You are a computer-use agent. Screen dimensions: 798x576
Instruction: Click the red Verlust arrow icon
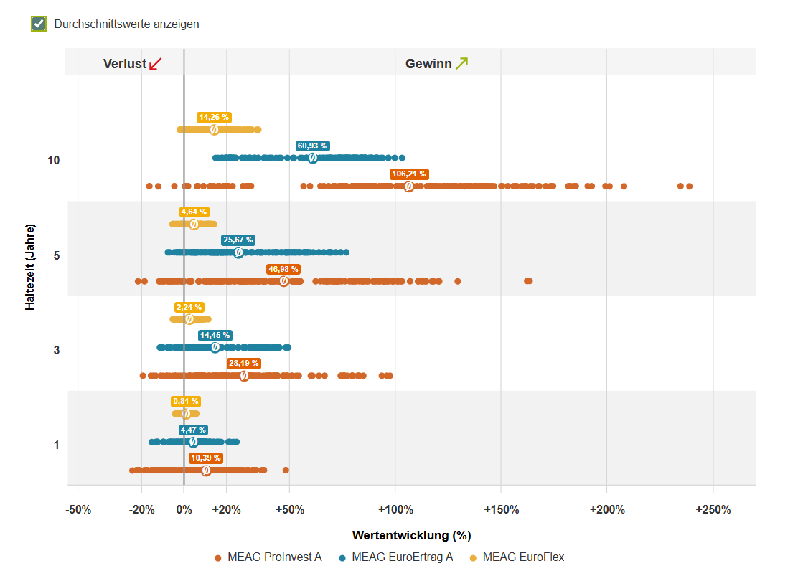[x=155, y=64]
